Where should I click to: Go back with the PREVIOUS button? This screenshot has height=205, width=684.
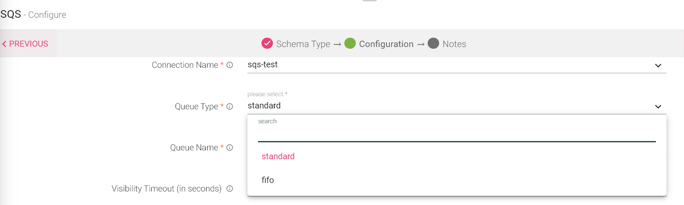point(28,44)
